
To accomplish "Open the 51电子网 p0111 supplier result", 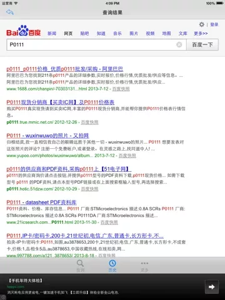I will [69, 169].
